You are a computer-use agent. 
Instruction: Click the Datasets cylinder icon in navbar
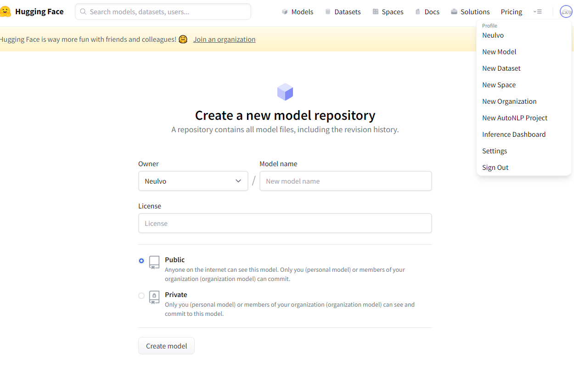click(328, 11)
